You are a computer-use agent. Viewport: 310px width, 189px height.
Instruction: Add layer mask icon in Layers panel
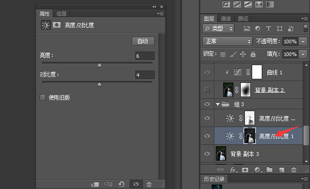click(x=245, y=170)
